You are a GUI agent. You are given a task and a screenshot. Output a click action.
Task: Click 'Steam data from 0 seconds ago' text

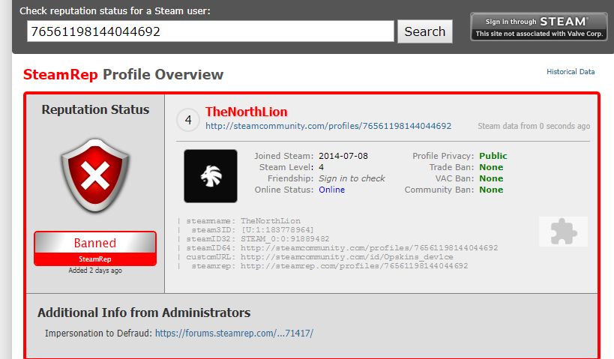coord(534,126)
